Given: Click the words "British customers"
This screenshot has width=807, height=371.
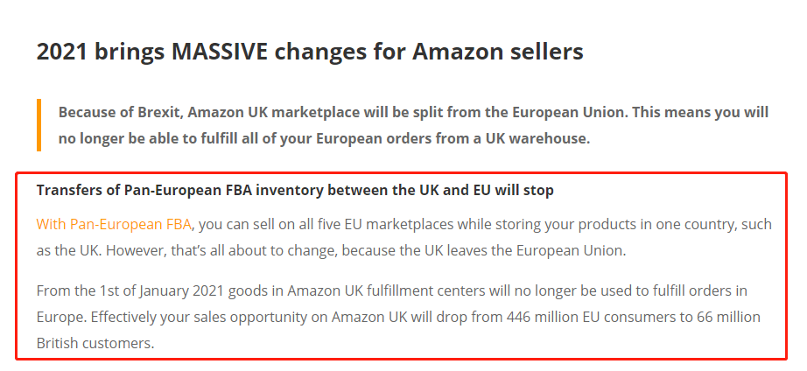Looking at the screenshot, I should point(95,342).
